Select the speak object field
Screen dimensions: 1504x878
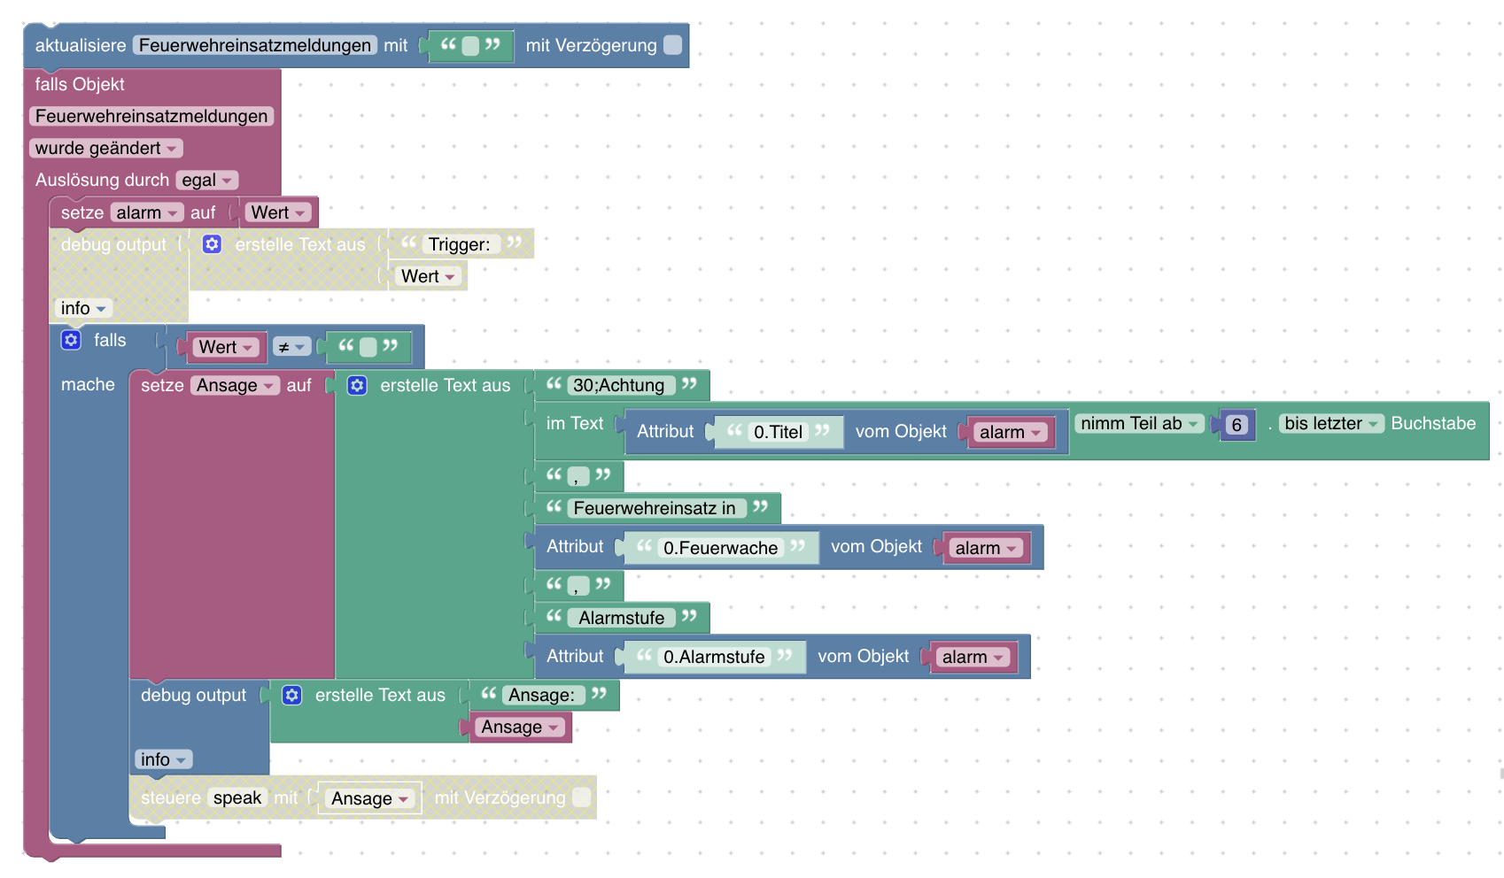coord(237,797)
